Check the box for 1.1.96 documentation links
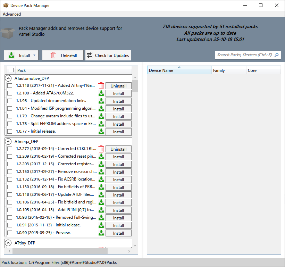 tap(10, 101)
